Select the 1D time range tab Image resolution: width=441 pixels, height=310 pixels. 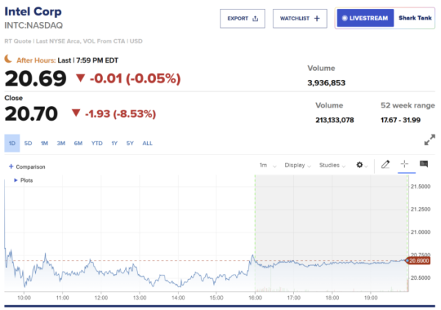(x=12, y=143)
